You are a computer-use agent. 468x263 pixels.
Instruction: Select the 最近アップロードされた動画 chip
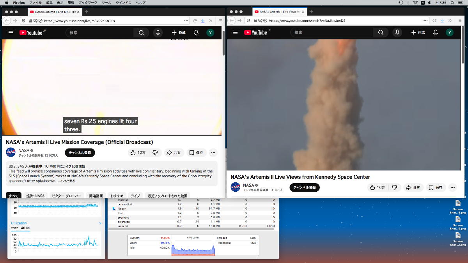[167, 196]
